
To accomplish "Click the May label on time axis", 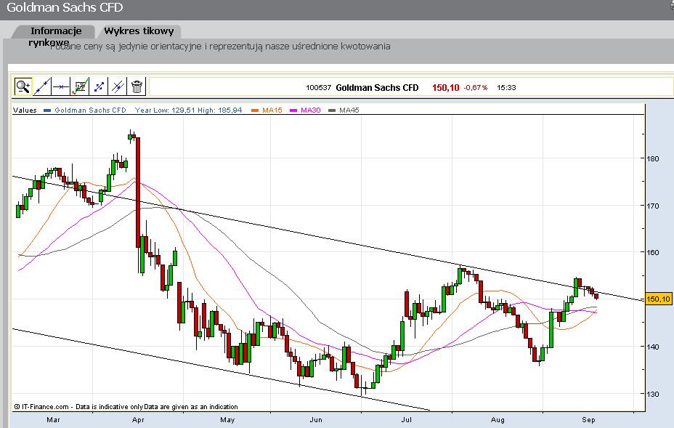I will (x=227, y=420).
